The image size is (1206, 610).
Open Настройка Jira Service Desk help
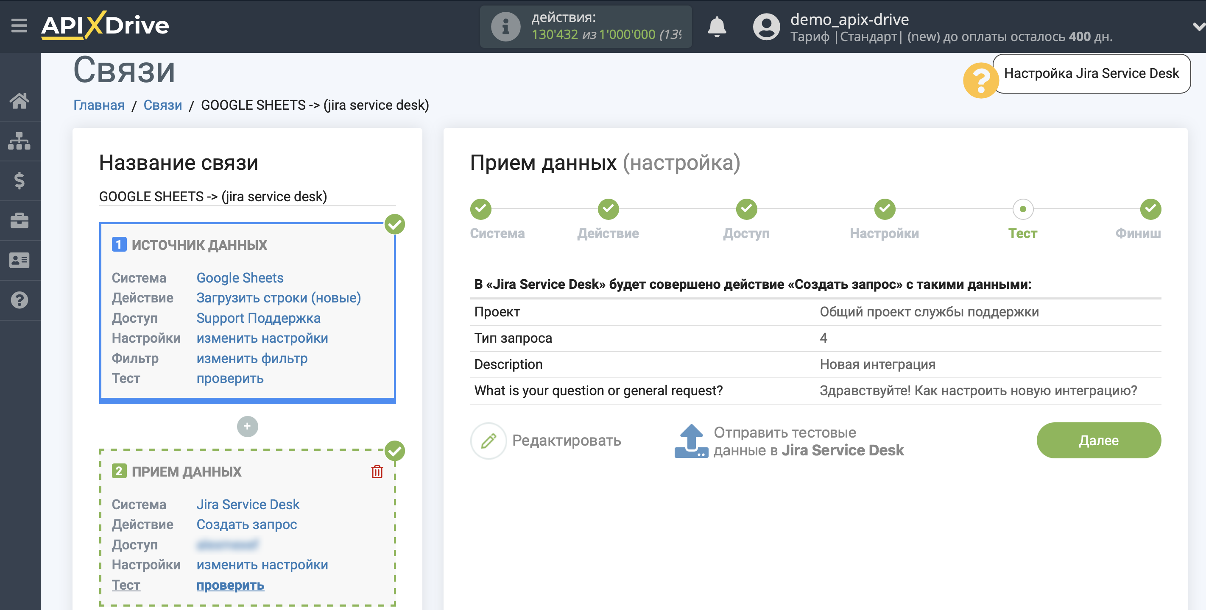[x=1092, y=73]
